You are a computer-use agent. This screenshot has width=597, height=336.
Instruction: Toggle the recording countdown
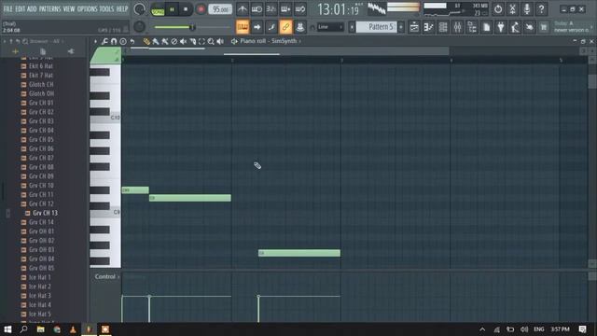tap(271, 8)
